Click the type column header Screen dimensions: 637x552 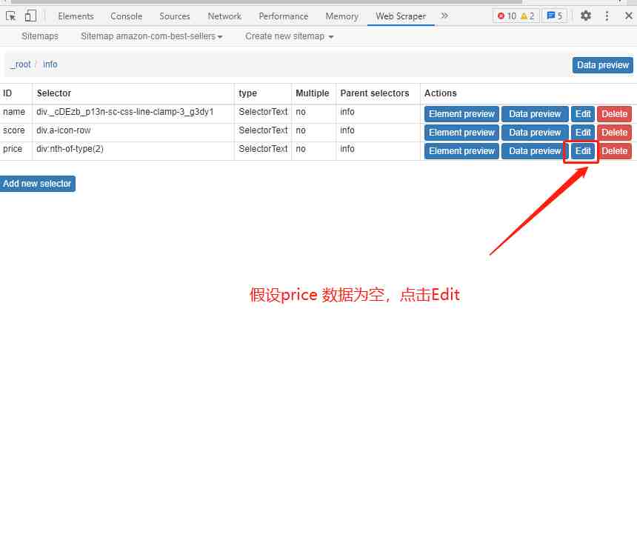263,93
